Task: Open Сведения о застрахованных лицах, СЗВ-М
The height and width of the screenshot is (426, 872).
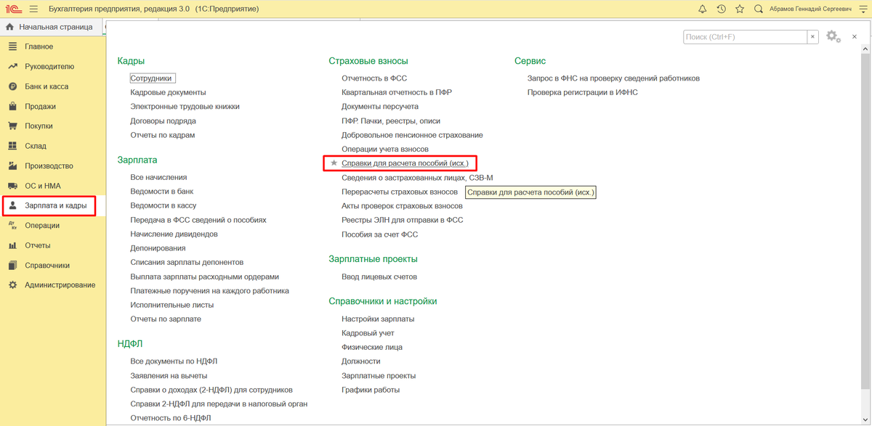Action: [x=417, y=177]
